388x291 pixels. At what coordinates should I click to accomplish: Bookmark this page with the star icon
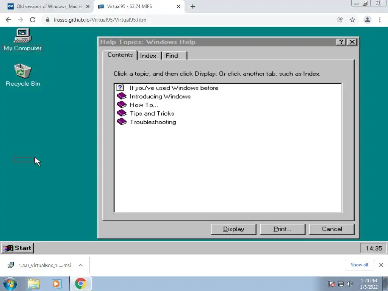(x=352, y=20)
